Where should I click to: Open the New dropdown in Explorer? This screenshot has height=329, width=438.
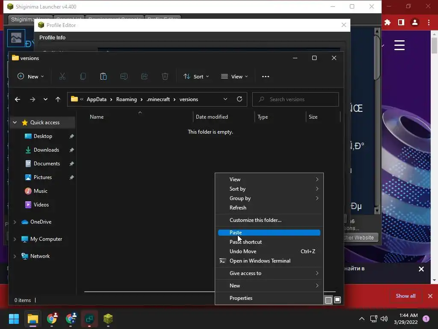click(31, 76)
